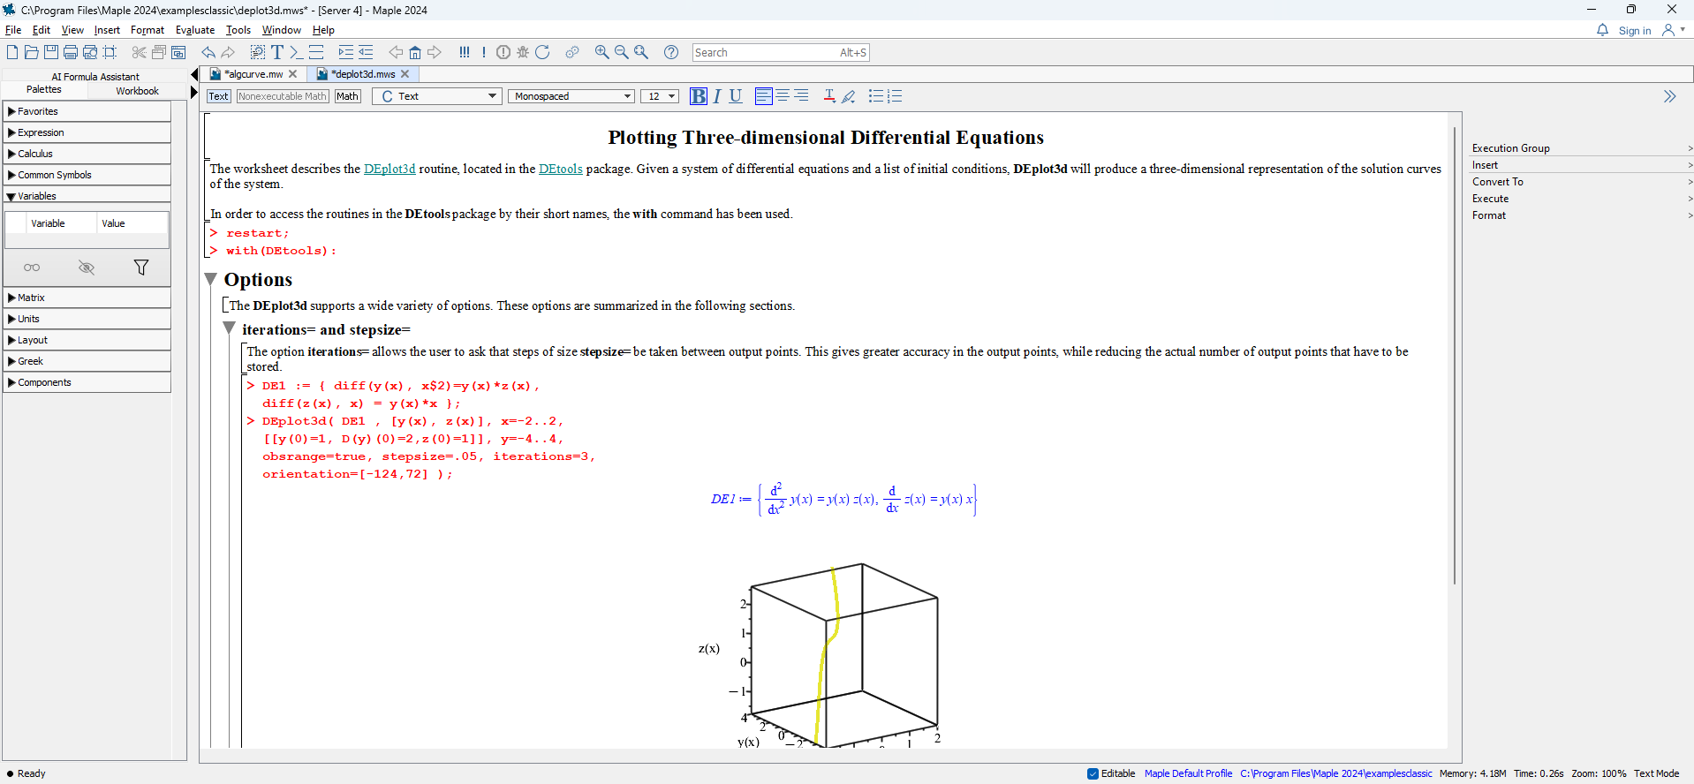Zoom out with the magnifier minus icon
1694x784 pixels.
622,52
